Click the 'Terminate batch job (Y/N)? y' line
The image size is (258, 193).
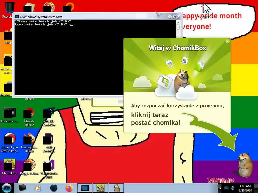[44, 24]
